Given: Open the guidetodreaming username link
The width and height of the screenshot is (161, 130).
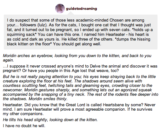Looking at the screenshot, I should (81, 9).
